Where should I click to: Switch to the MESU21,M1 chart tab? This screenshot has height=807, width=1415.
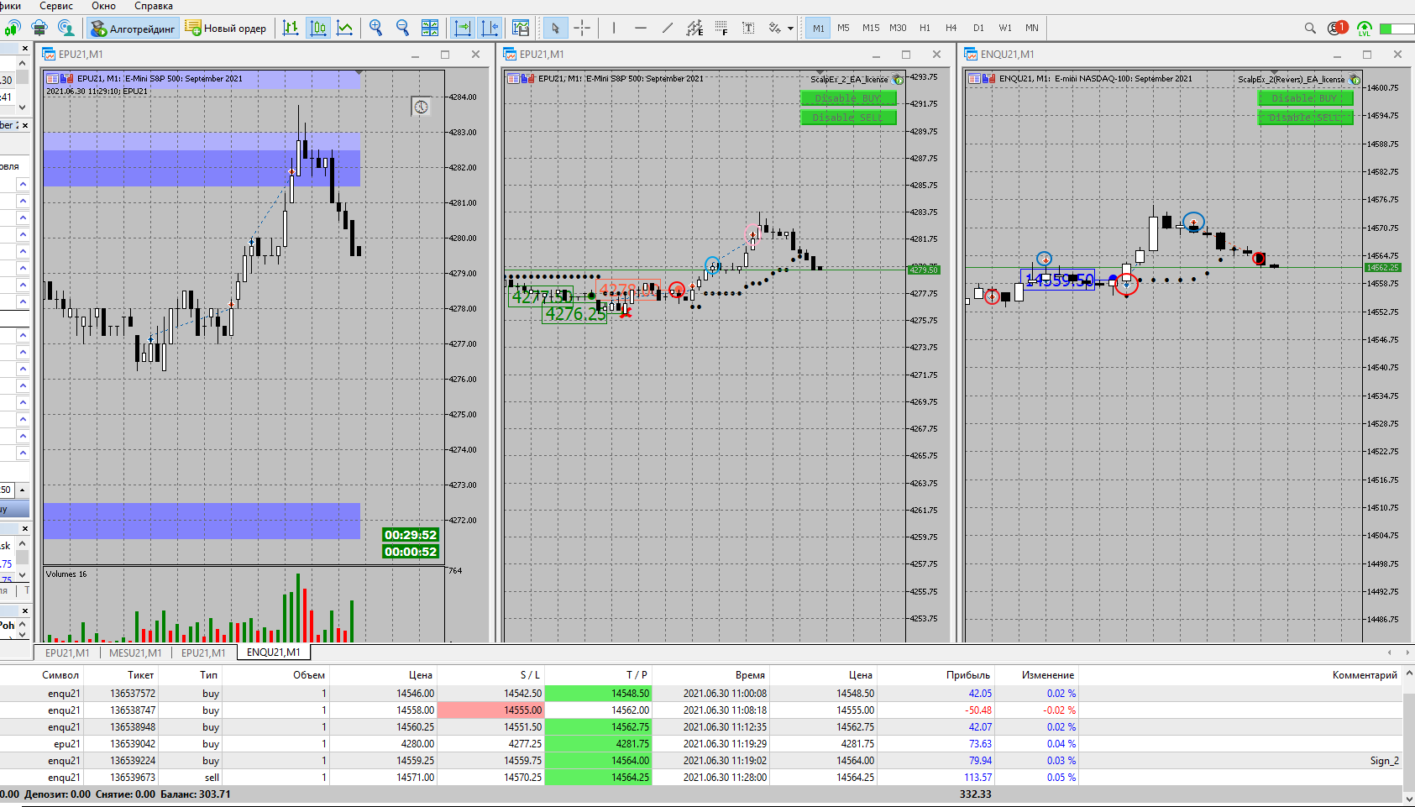point(135,652)
